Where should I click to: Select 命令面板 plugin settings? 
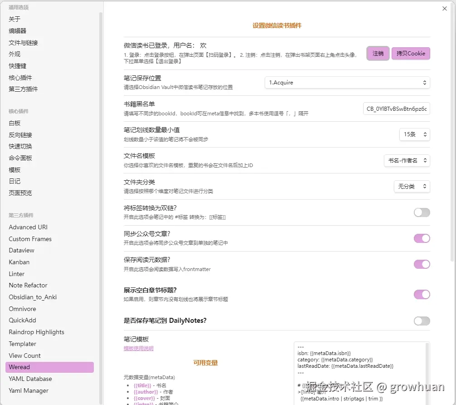20,158
